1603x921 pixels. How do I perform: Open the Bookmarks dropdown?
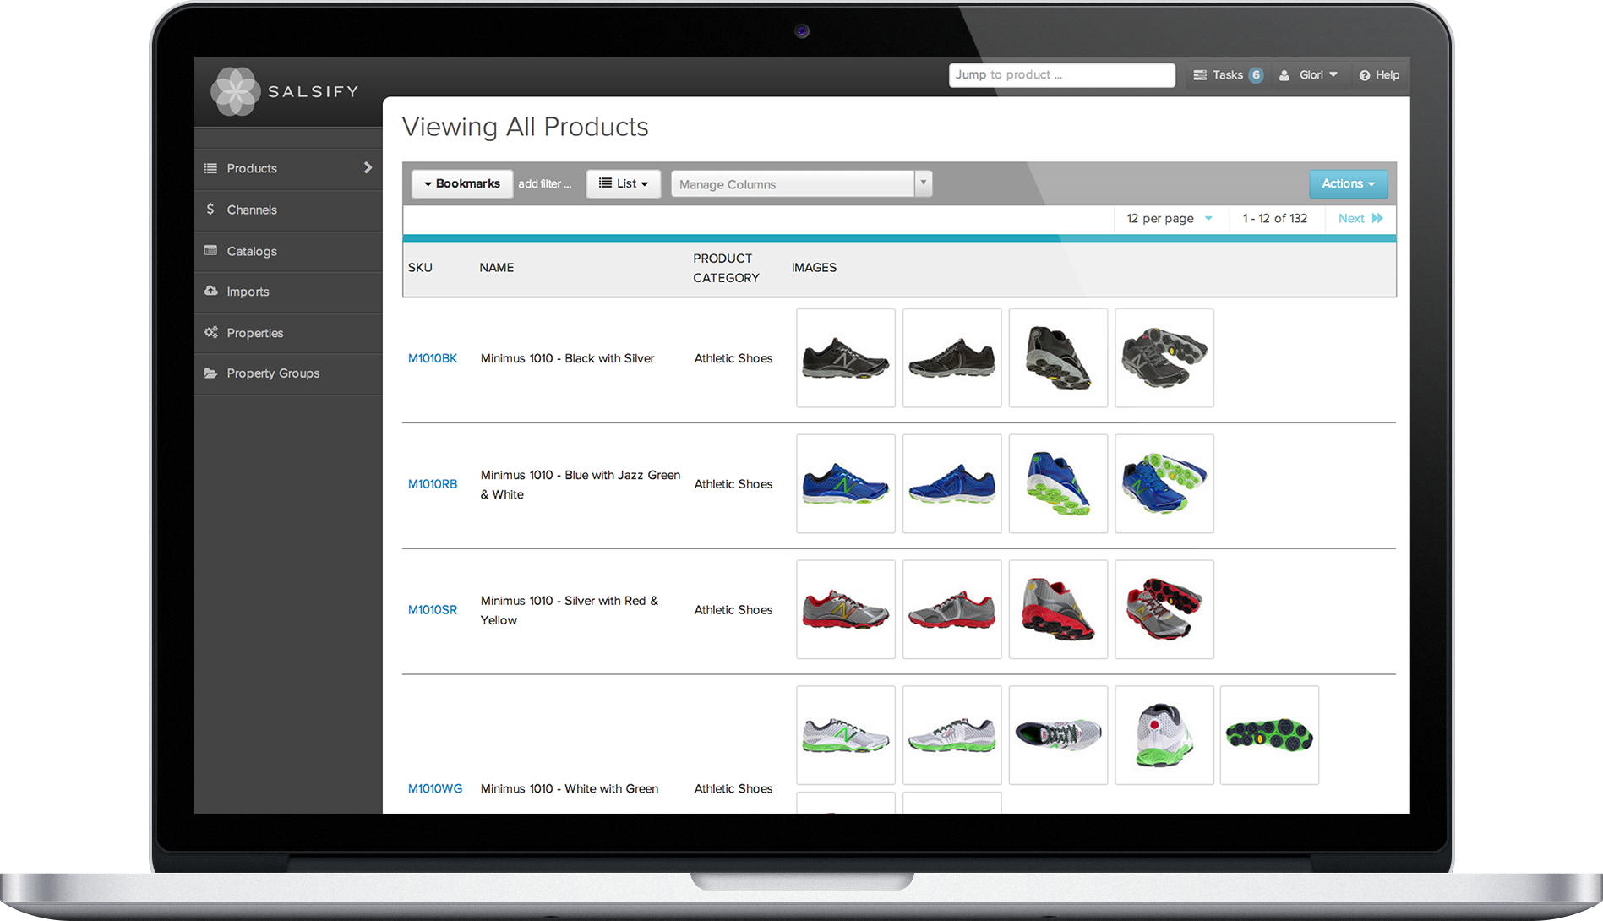tap(461, 183)
